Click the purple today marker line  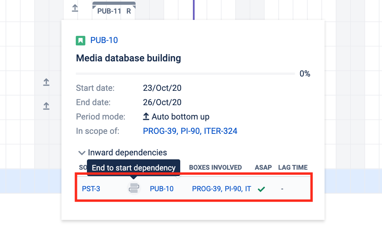pos(194,9)
